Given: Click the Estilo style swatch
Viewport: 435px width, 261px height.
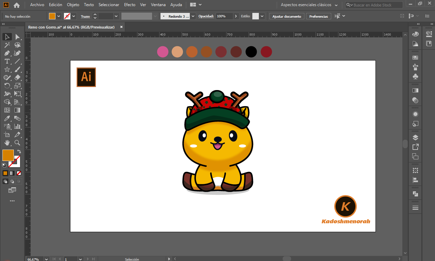Looking at the screenshot, I should 256,16.
